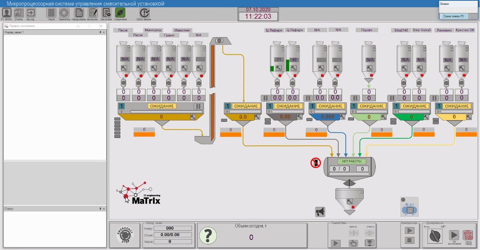Image resolution: width=480 pixels, height=250 pixels.
Task: Turn the Ручн/Авт dosing mode switch
Action: pyautogui.click(x=435, y=236)
